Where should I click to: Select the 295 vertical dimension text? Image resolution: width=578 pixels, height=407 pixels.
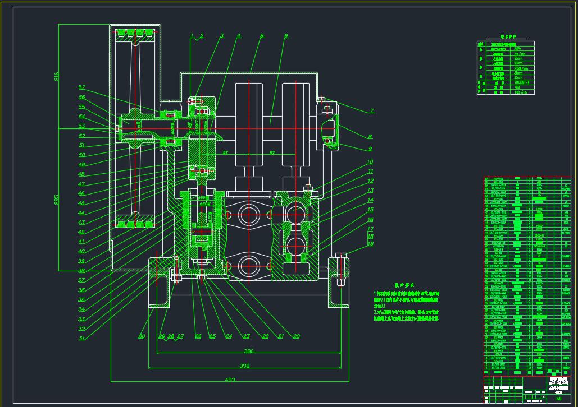click(56, 200)
